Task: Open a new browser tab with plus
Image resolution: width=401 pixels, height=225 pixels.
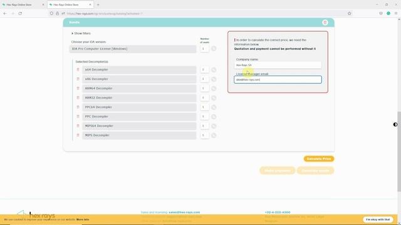Action: (x=98, y=4)
